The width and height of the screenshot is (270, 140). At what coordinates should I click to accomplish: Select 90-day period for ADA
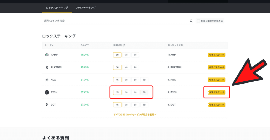(x=144, y=80)
